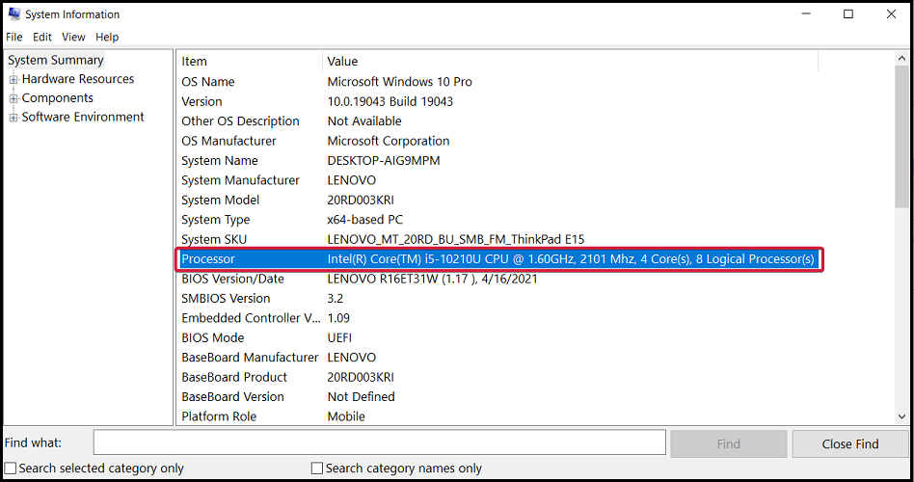Image resolution: width=914 pixels, height=482 pixels.
Task: Open the File menu
Action: tap(14, 37)
